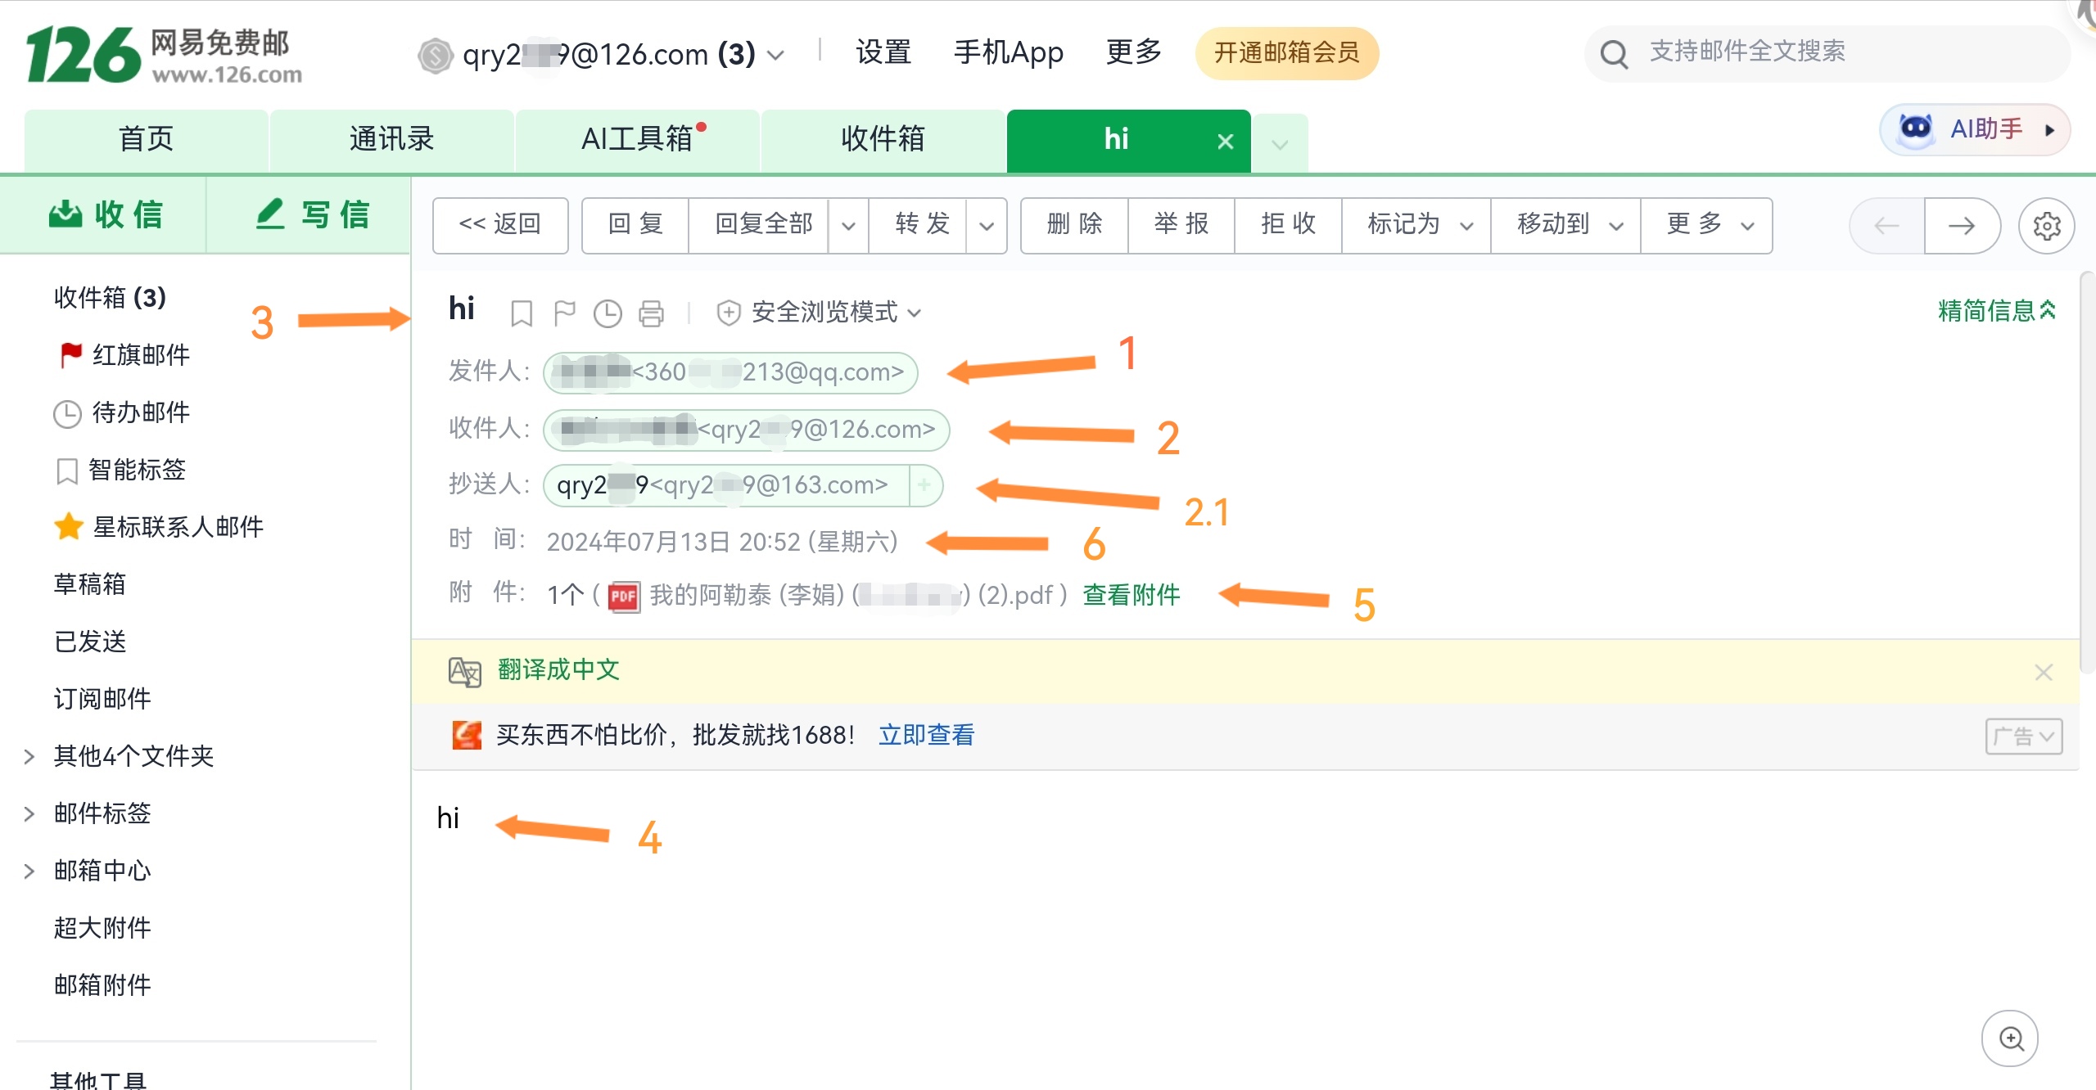Click the clock to-do reminder icon
The image size is (2096, 1090).
coord(608,313)
